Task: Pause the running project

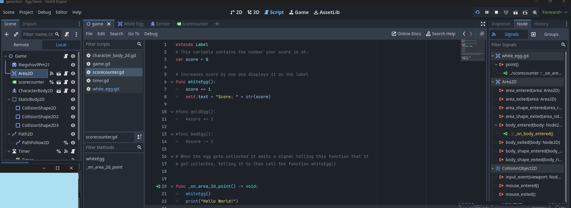Action: 487,12
